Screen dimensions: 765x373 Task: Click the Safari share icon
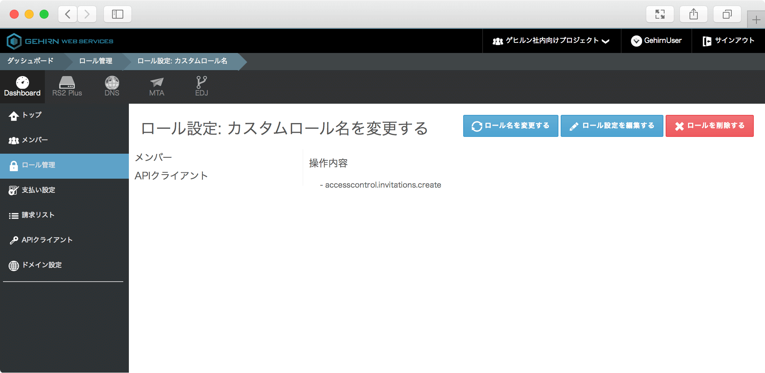tap(693, 14)
